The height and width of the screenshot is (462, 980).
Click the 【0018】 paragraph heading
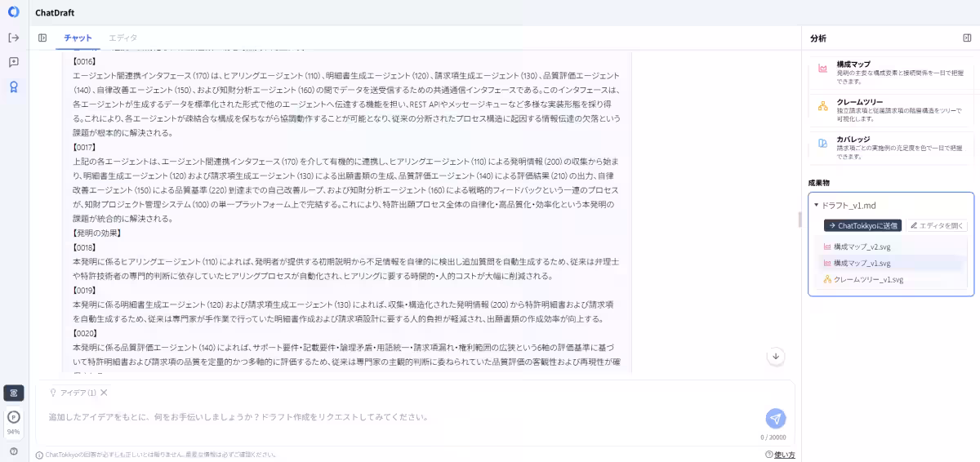point(85,247)
